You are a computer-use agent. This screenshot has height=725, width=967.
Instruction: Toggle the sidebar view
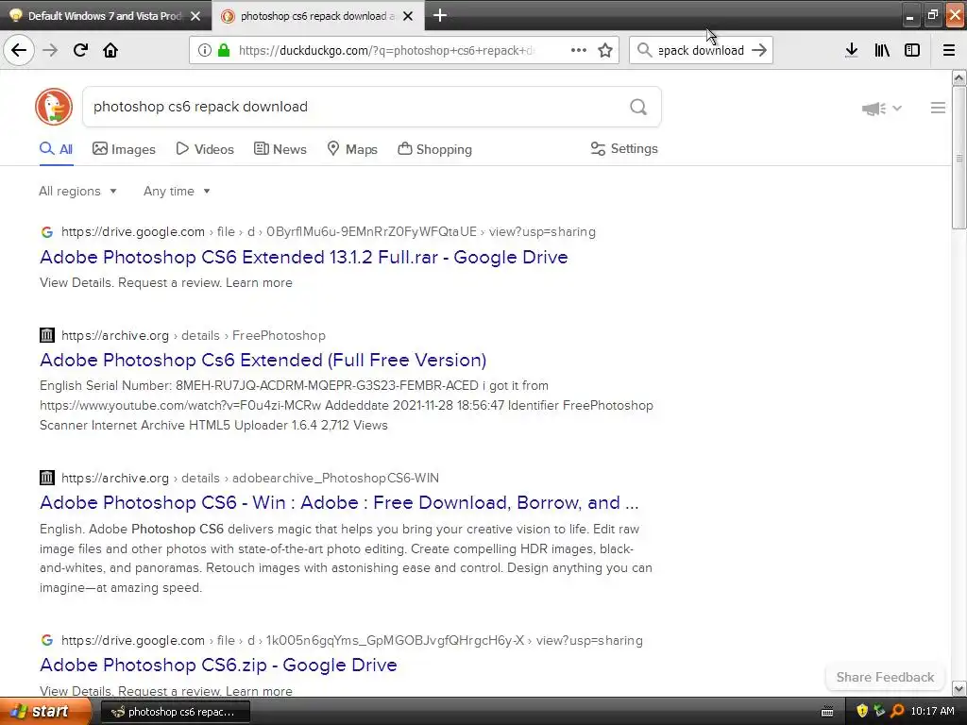tap(912, 50)
